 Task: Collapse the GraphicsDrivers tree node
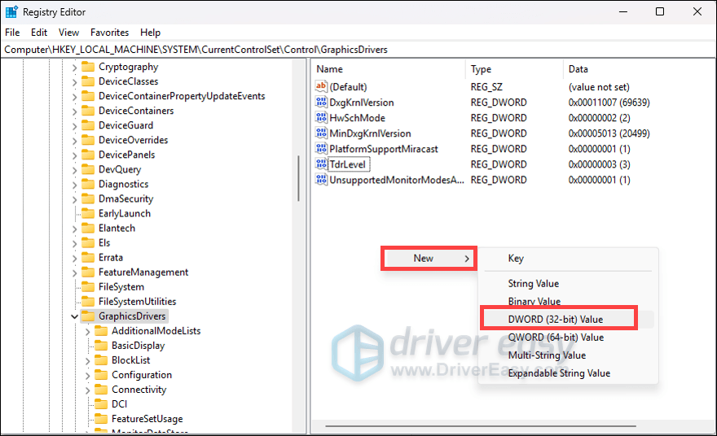coord(74,316)
